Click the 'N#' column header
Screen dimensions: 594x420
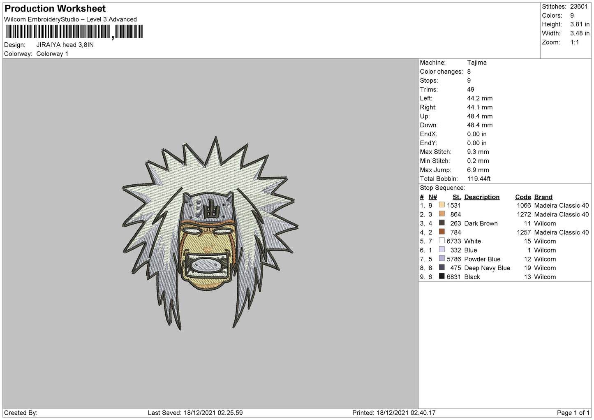[433, 197]
